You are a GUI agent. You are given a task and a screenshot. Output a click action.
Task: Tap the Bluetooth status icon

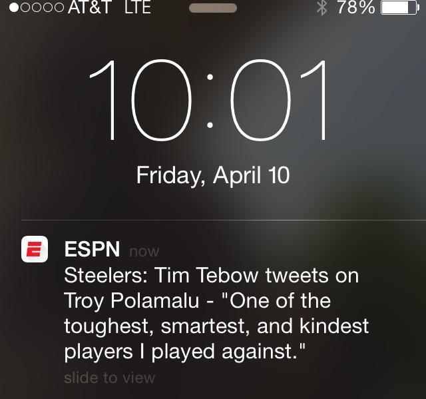click(x=322, y=8)
